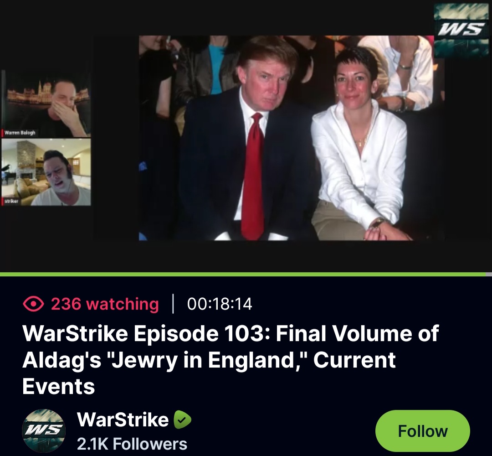Click the WarStrike channel name link
The image size is (492, 456).
[123, 419]
